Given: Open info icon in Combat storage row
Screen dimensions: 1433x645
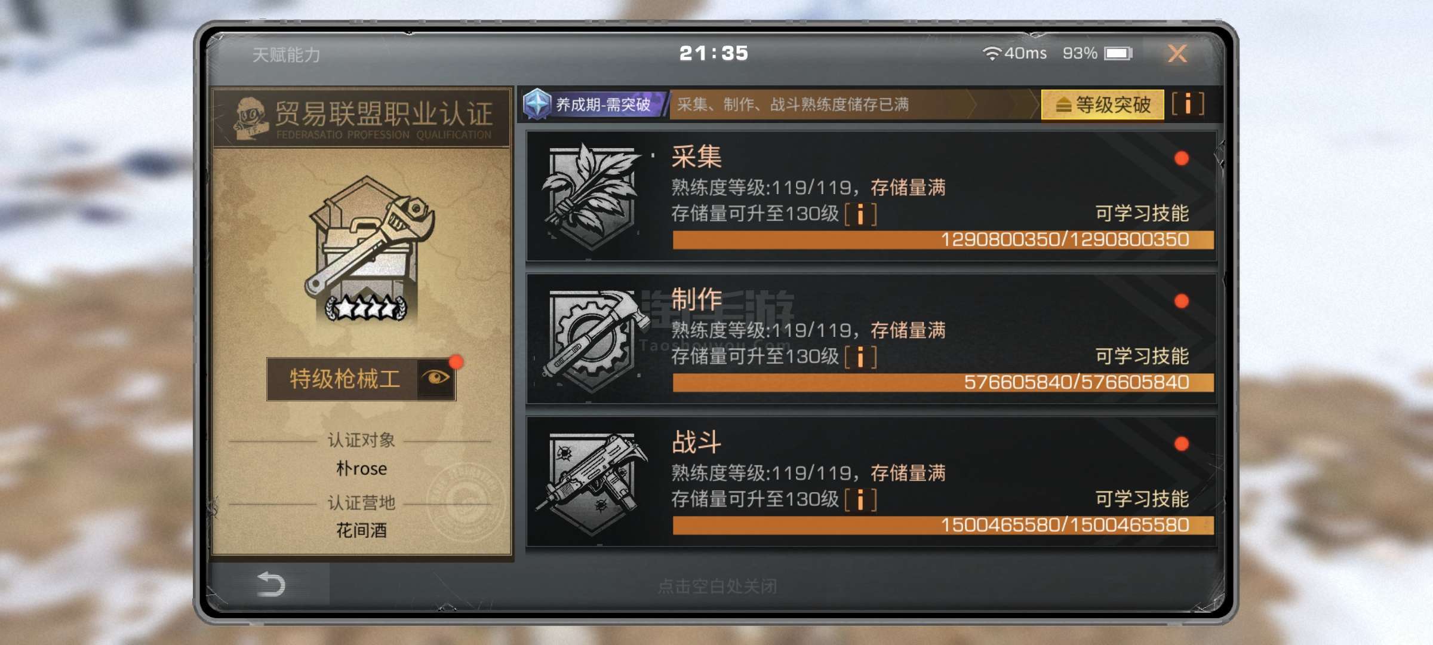Looking at the screenshot, I should [x=860, y=500].
